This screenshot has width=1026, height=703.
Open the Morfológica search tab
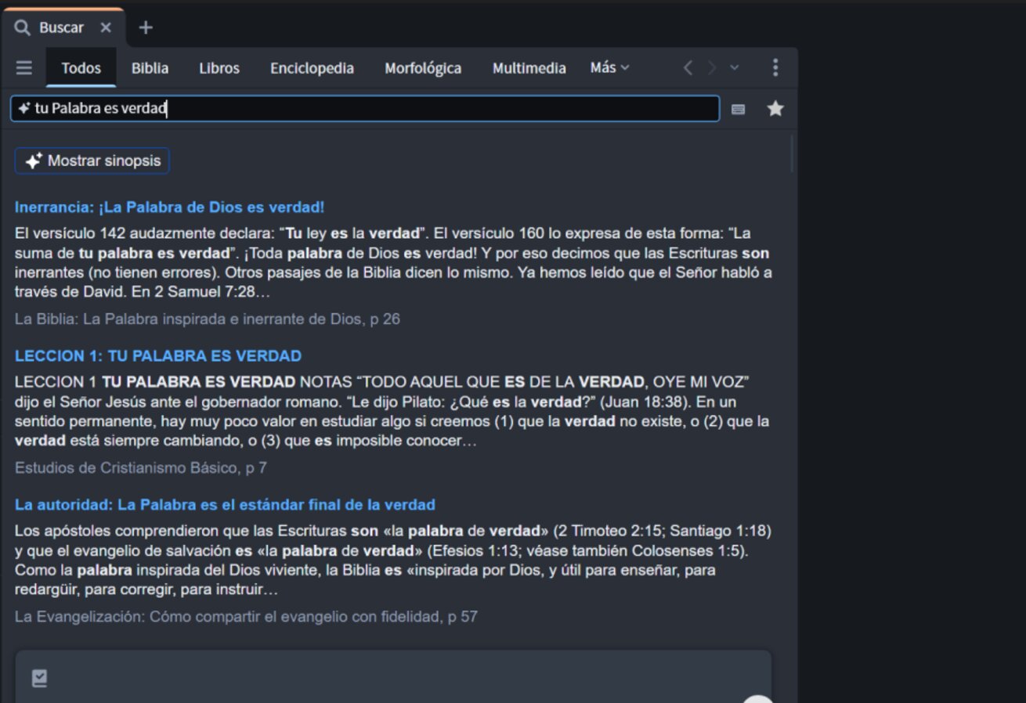coord(423,68)
